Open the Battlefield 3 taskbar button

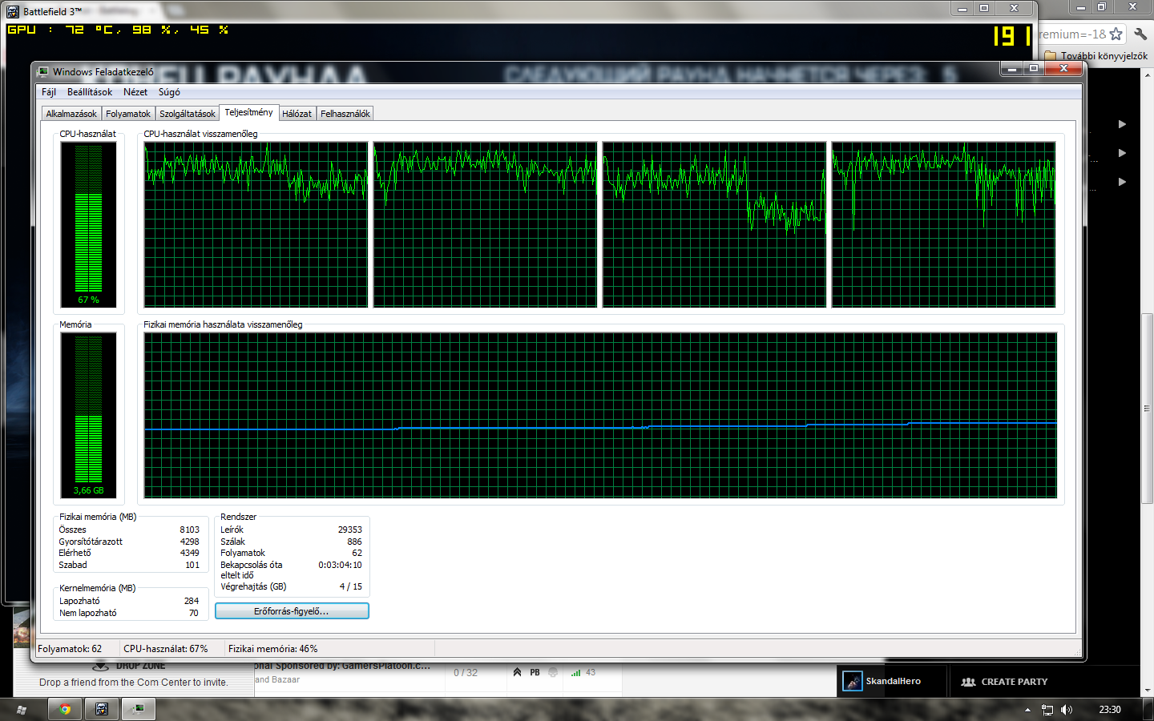[x=102, y=709]
